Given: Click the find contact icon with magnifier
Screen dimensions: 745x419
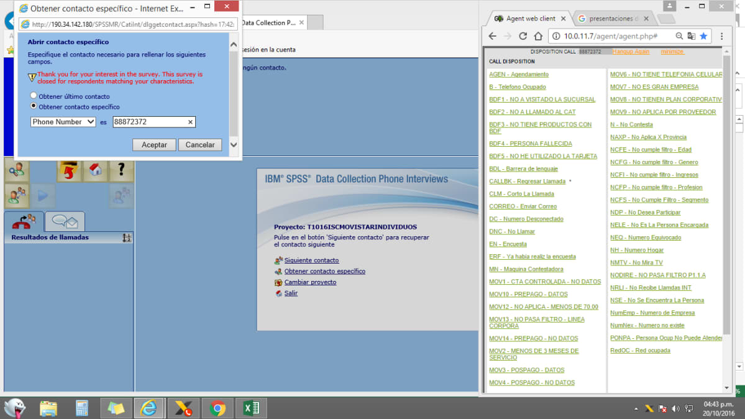Looking at the screenshot, I should [x=17, y=170].
